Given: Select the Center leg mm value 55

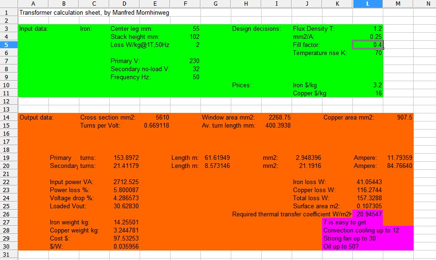Looking at the screenshot, I should point(196,28).
